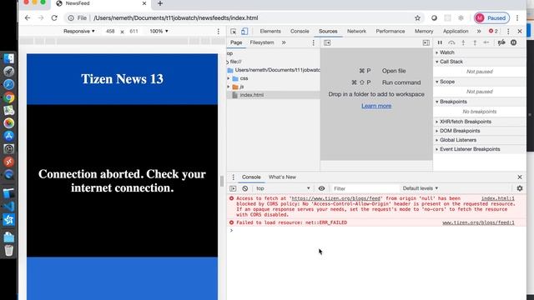This screenshot has width=534, height=300.
Task: Toggle pause on exceptions
Action: [514, 42]
